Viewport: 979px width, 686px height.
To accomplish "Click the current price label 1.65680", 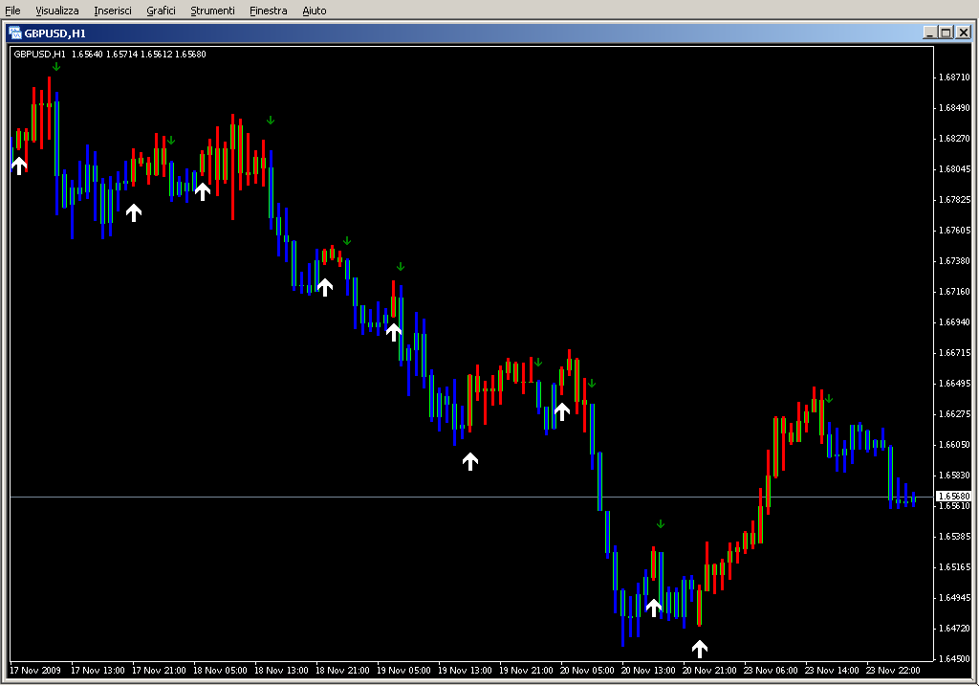I will click(954, 496).
